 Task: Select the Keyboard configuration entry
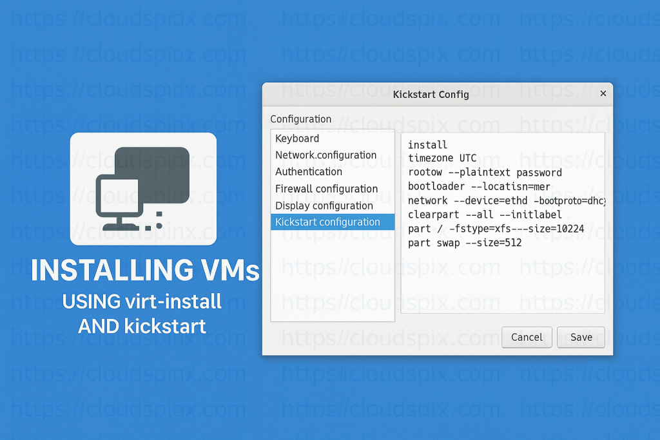tap(297, 138)
